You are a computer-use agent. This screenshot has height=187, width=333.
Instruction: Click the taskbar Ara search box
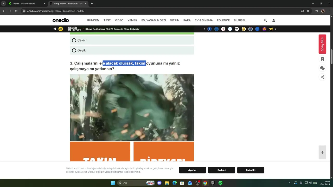point(136,183)
